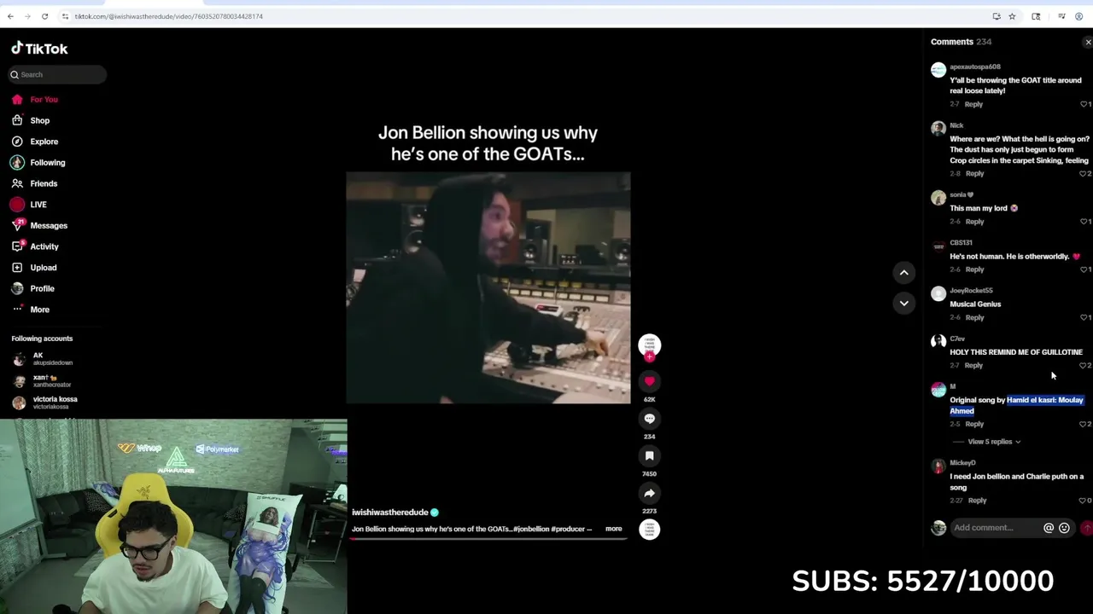Like apexautospa608's comment heart
The height and width of the screenshot is (614, 1093).
(1084, 104)
